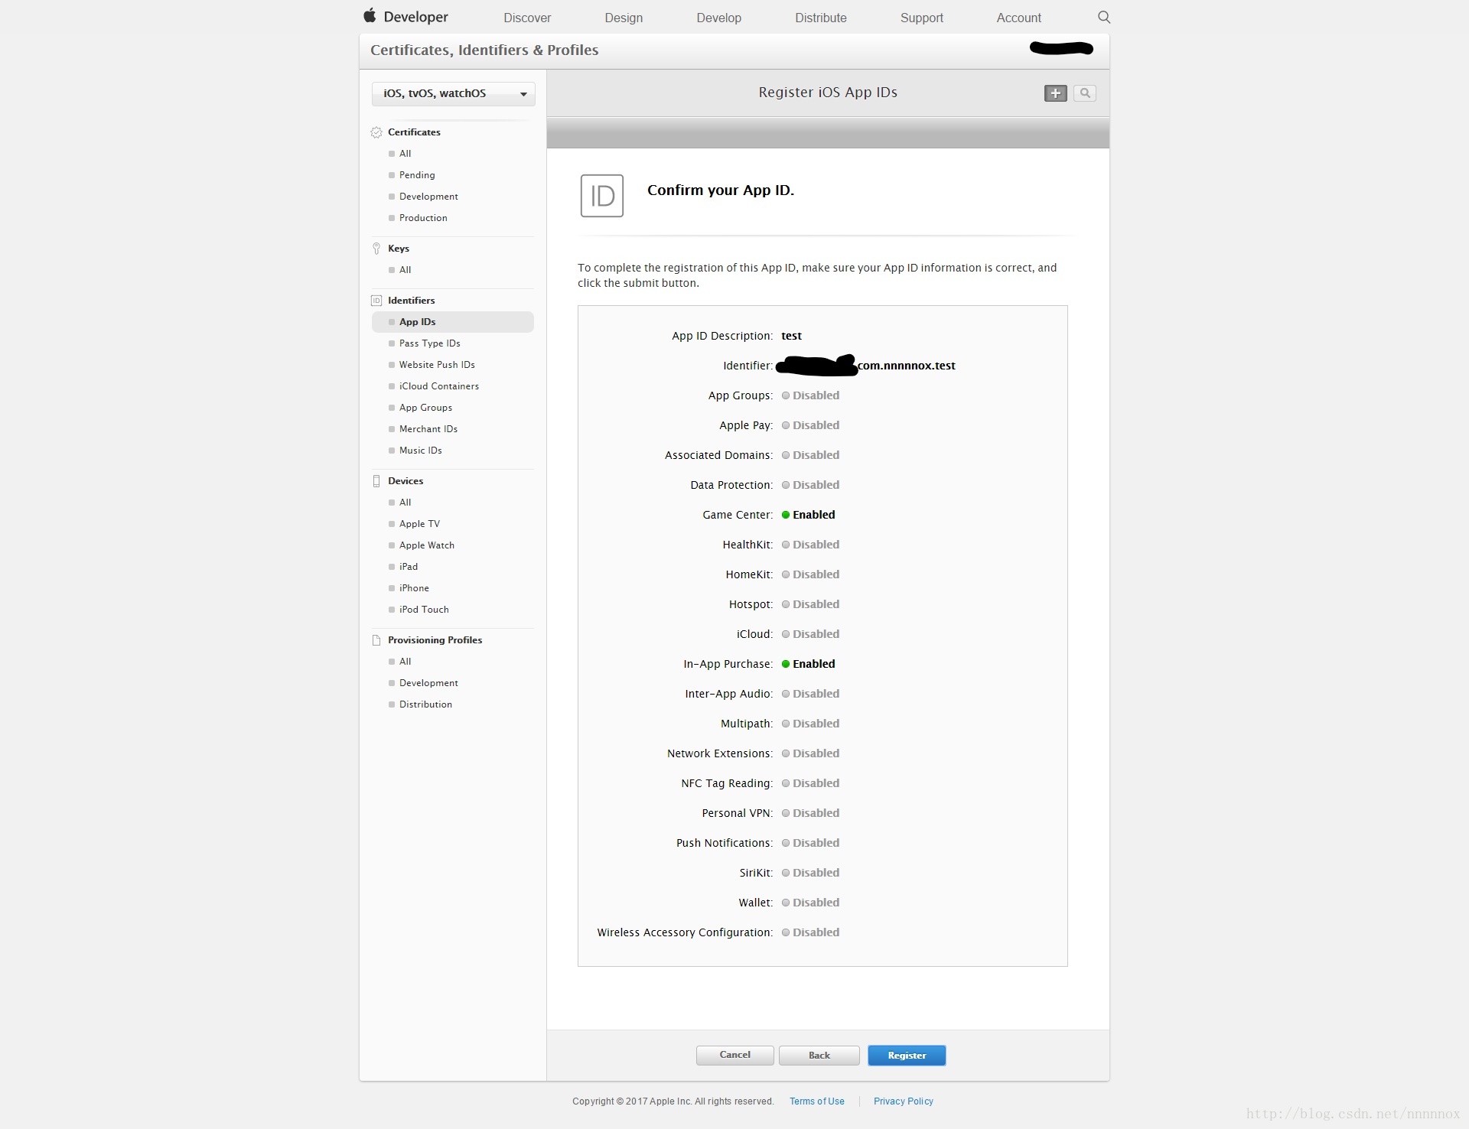Select the Distribute menu tab
This screenshot has height=1129, width=1469.
pos(820,17)
